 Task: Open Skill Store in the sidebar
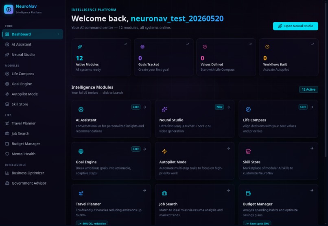pyautogui.click(x=33, y=104)
